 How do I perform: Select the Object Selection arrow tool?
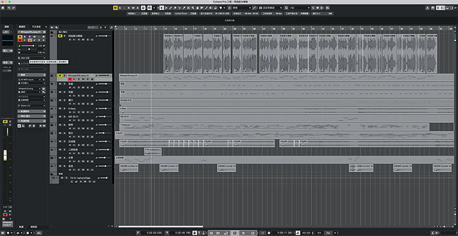[x=161, y=8]
